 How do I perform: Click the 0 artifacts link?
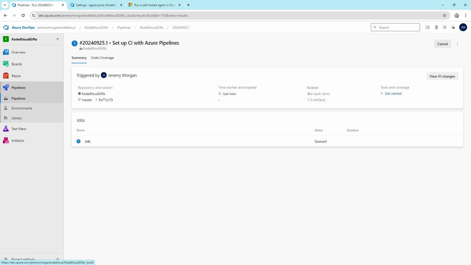pos(318,100)
